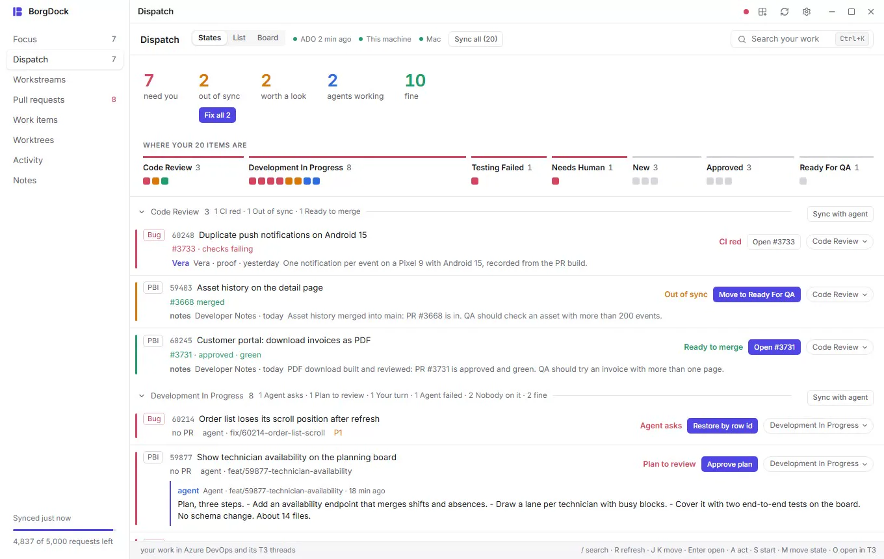Click the green square under Code Review column
Screen dimensions: 884x559
point(165,181)
